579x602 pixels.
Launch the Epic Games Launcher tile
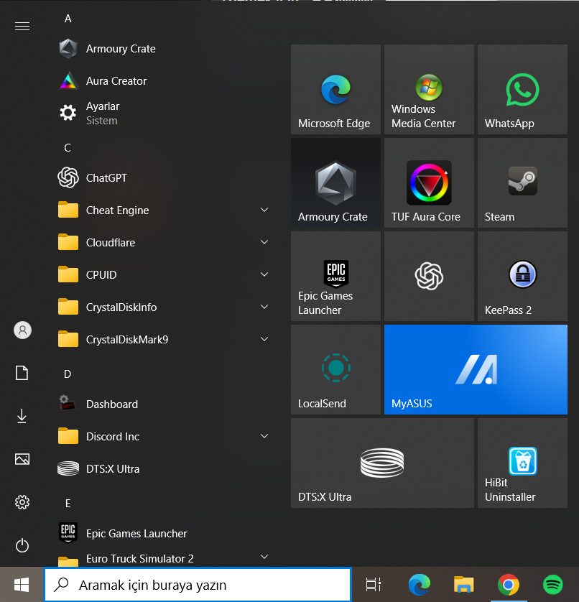click(335, 276)
